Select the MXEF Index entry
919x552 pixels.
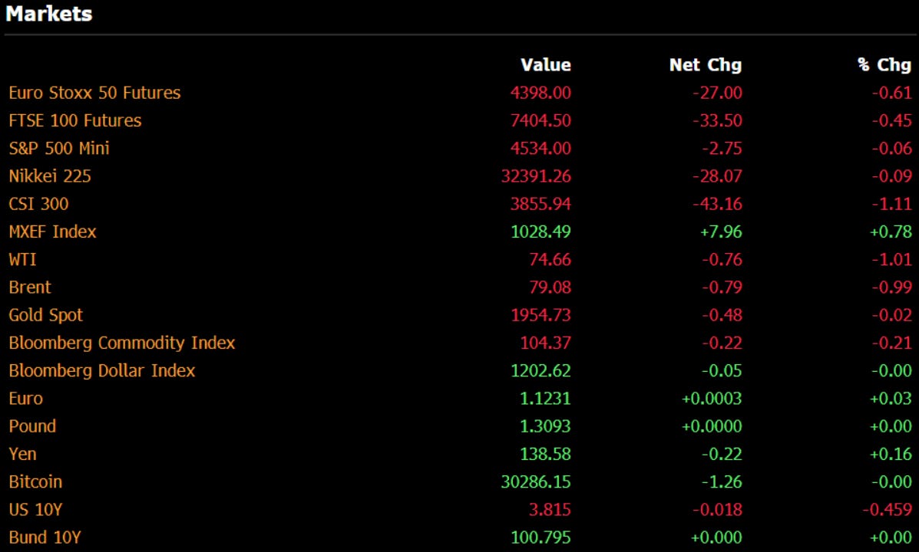pyautogui.click(x=52, y=232)
